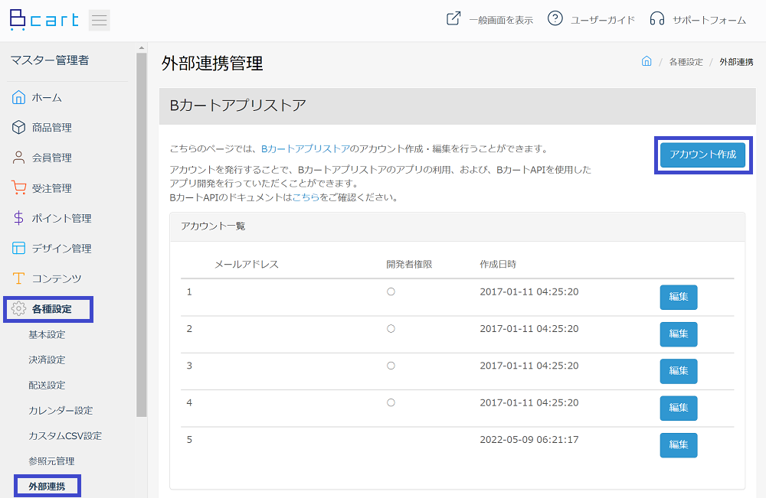Screen dimensions: 766x498
Task: Select the カレンダー設定 submenu item
Action: click(x=61, y=411)
